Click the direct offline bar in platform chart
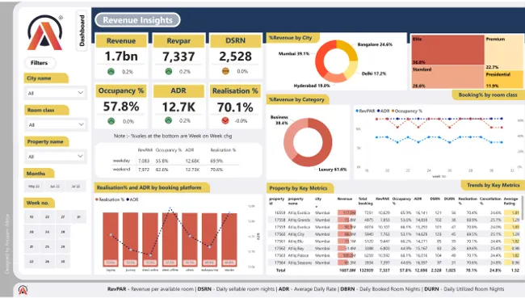Image resolution: width=525 pixels, height=298 pixels. [170, 239]
